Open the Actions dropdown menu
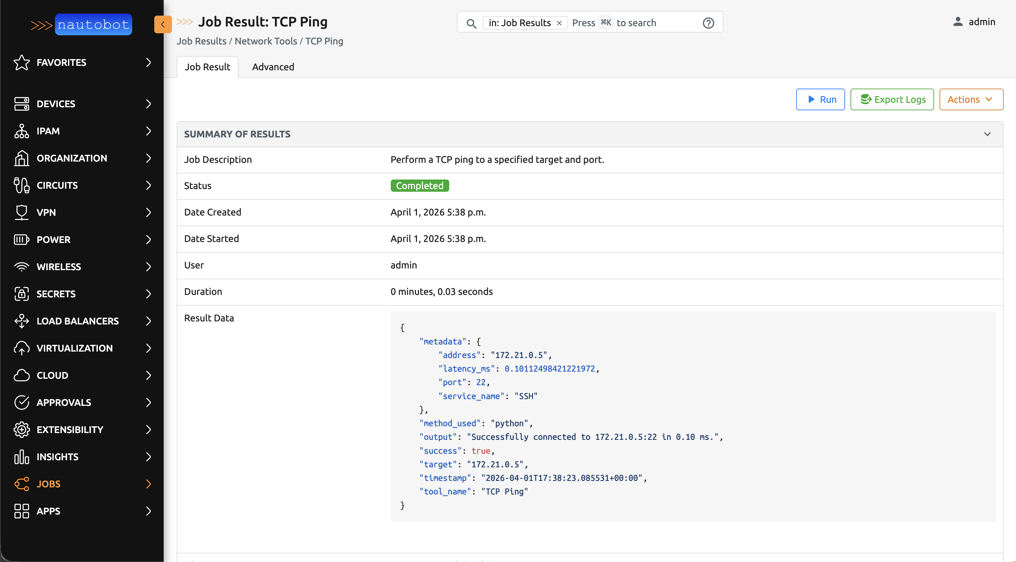Image resolution: width=1016 pixels, height=562 pixels. 971,99
